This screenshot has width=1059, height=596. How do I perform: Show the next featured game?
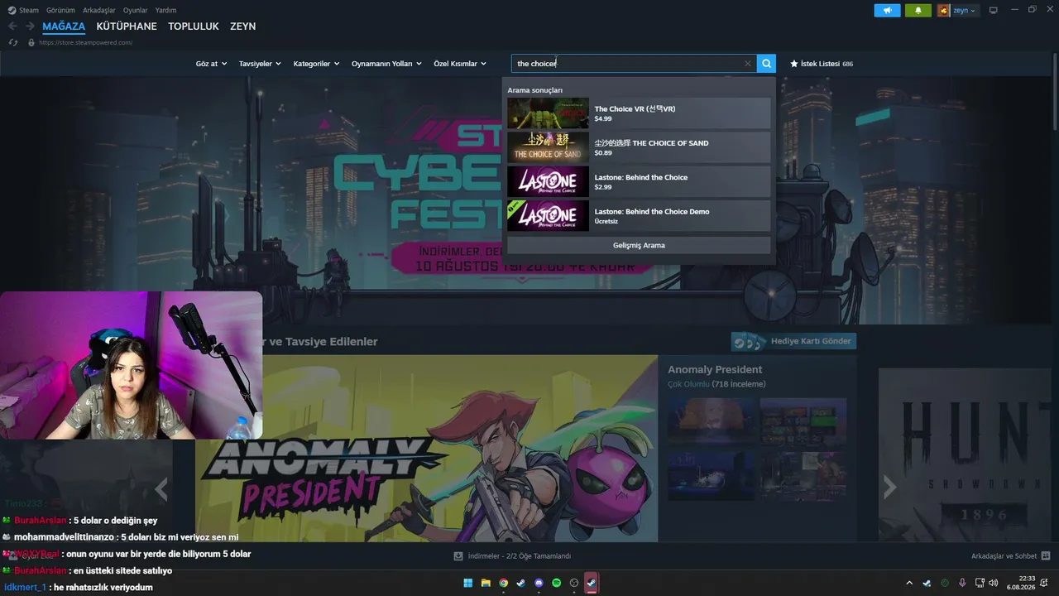pyautogui.click(x=889, y=488)
